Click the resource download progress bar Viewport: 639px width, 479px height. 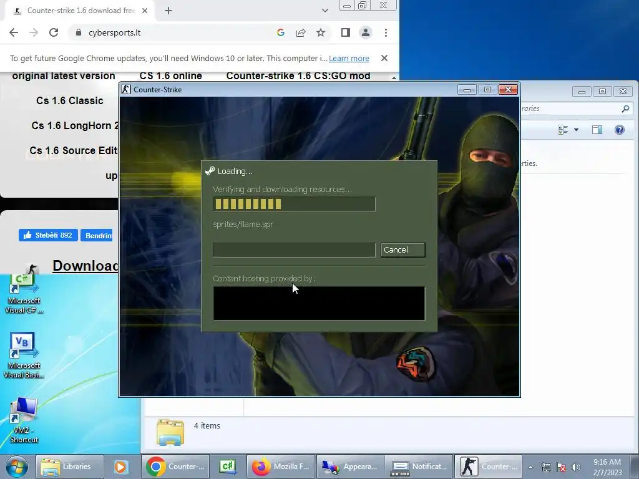tap(294, 204)
